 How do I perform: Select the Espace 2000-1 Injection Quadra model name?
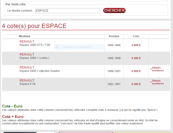[39, 71]
